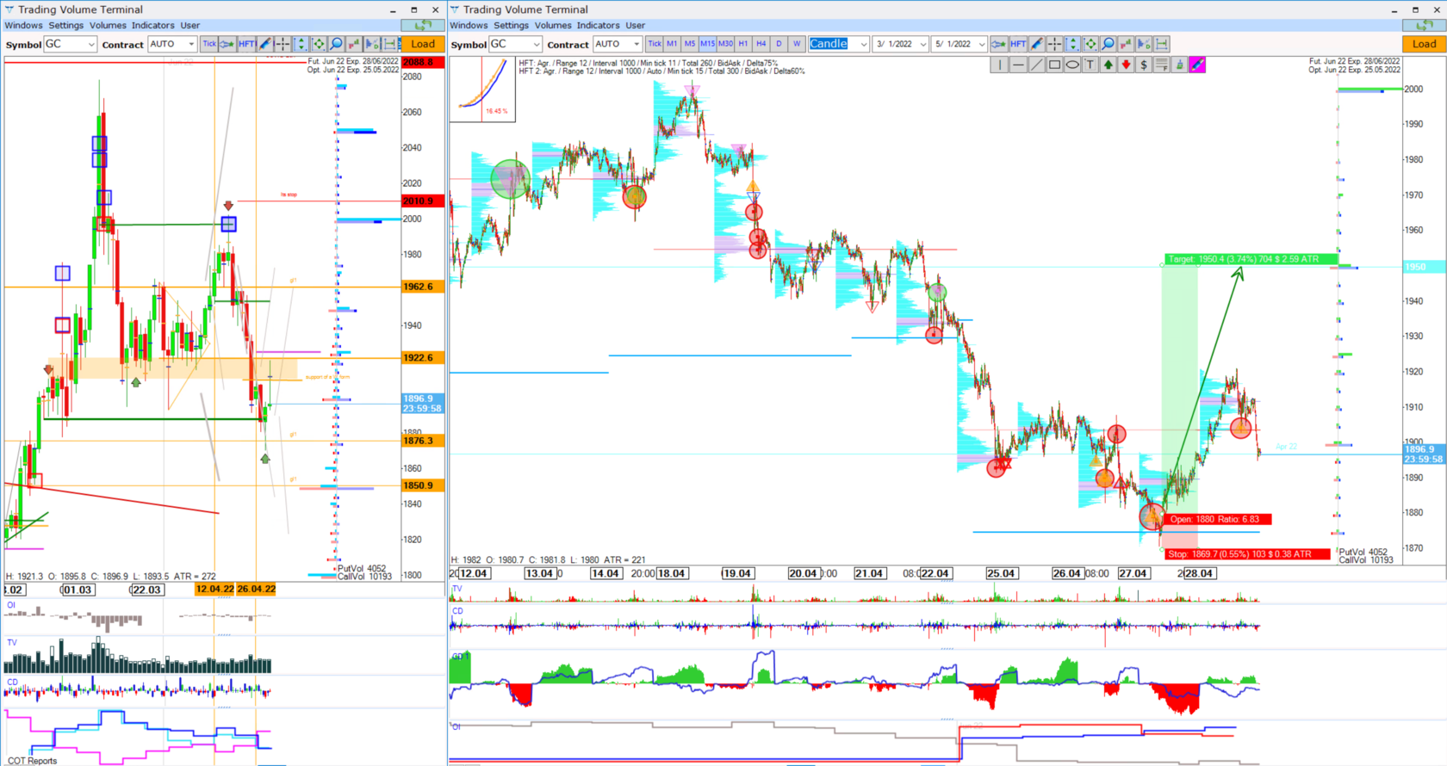The height and width of the screenshot is (766, 1447).
Task: Click the crosshair cursor icon in left window
Action: click(283, 44)
